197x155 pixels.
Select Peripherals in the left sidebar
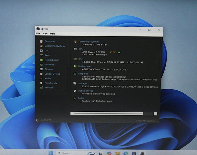[x=51, y=83]
